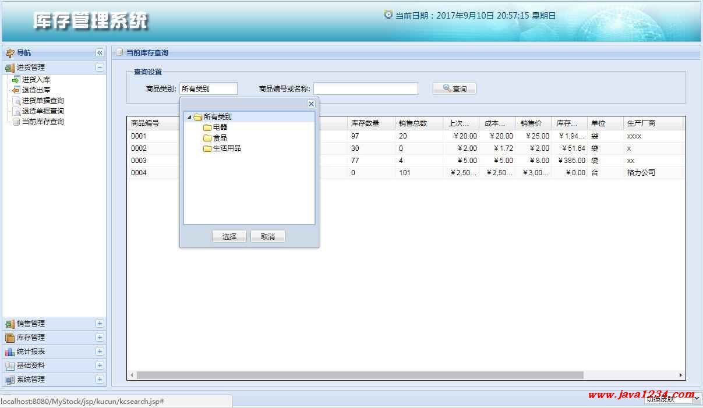Expand the 系统管理 panel with plus button
Screen dimensions: 703x408
[100, 379]
